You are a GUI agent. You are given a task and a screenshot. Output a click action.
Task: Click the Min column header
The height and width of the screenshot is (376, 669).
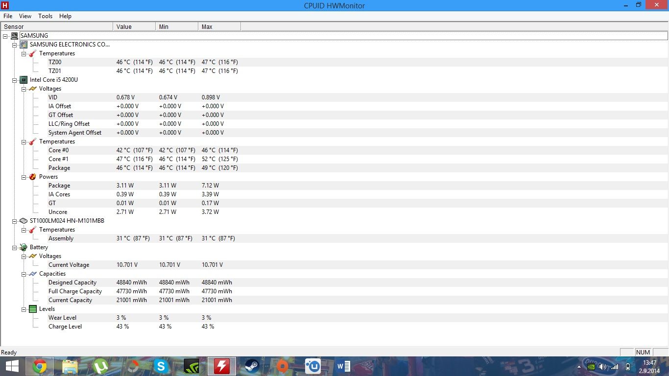point(177,26)
